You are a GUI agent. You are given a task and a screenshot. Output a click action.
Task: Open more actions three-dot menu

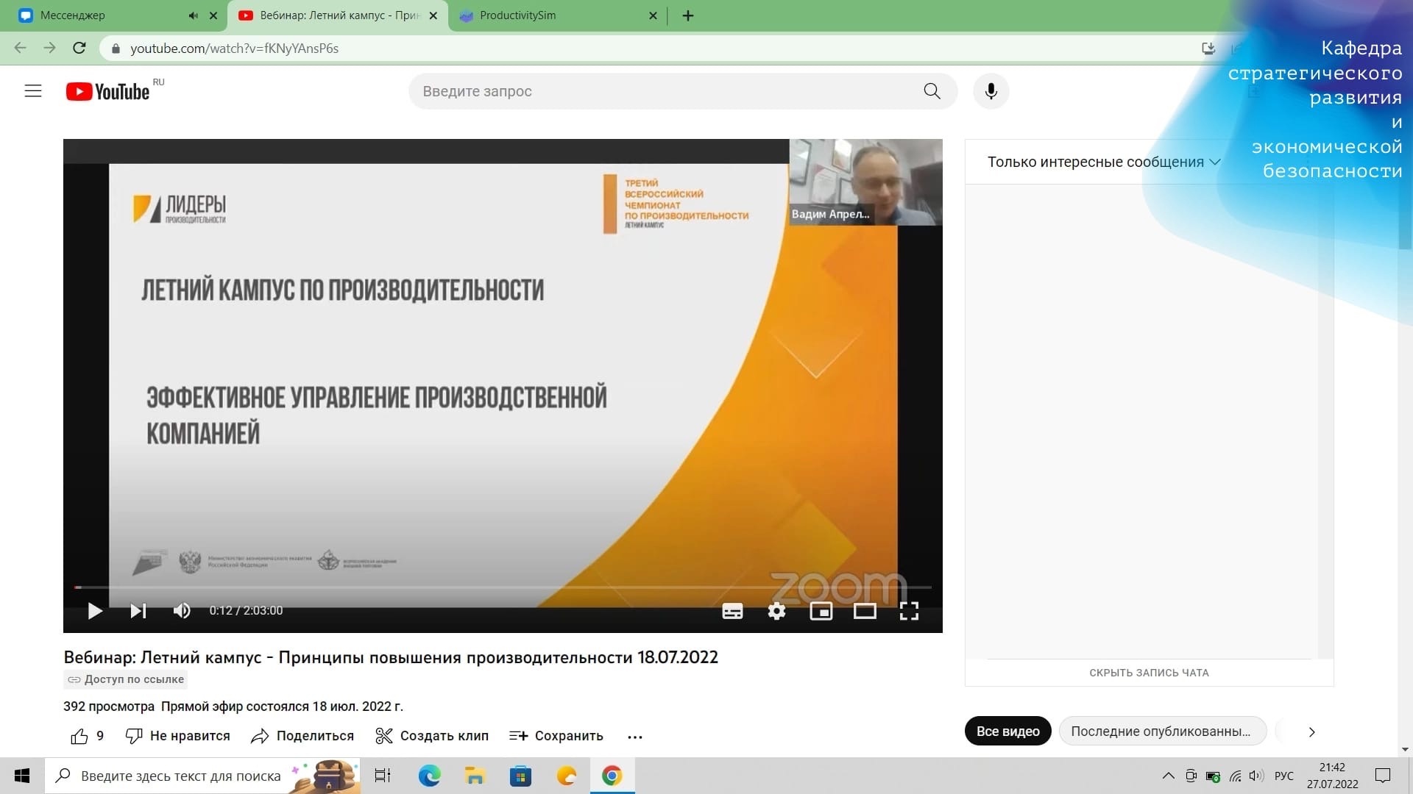point(635,737)
